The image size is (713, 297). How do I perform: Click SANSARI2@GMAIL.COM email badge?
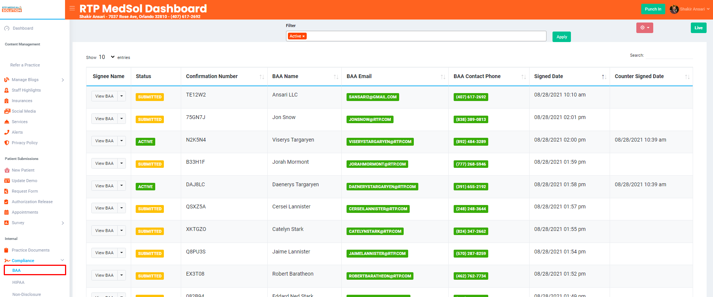[x=372, y=97]
